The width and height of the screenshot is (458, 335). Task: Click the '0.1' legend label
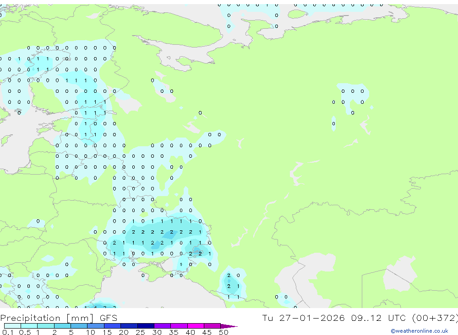8,332
